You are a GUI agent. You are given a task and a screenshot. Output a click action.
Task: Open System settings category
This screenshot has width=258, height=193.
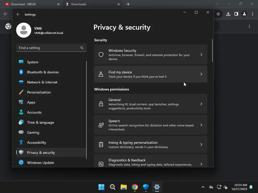click(51, 62)
